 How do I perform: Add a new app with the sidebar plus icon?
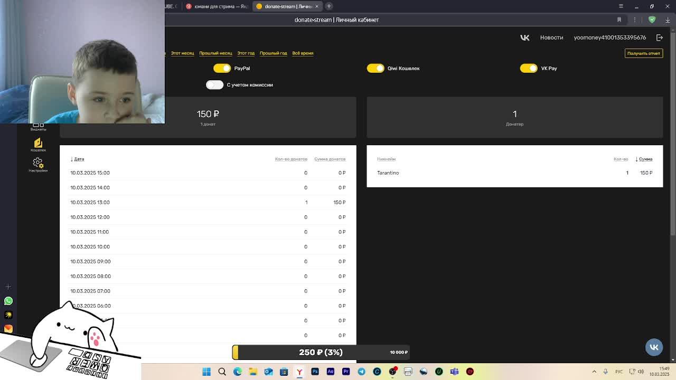tap(8, 287)
